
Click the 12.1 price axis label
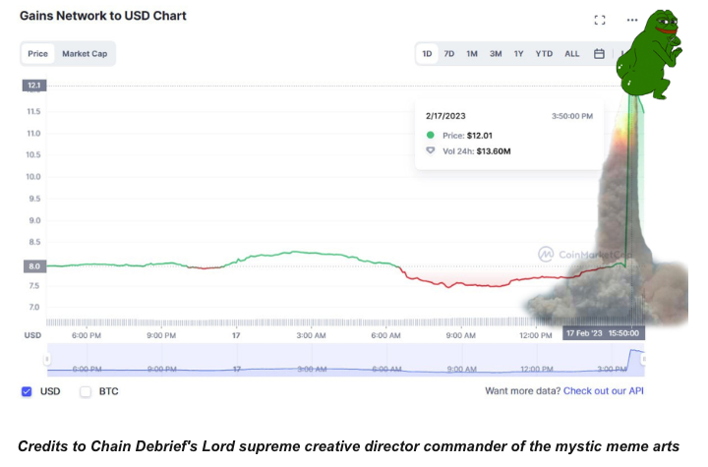34,86
